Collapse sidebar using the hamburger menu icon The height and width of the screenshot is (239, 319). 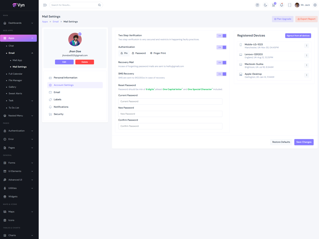[x=45, y=5]
